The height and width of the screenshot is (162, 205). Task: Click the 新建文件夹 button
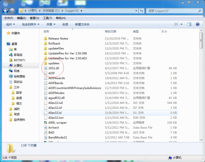tap(82, 24)
